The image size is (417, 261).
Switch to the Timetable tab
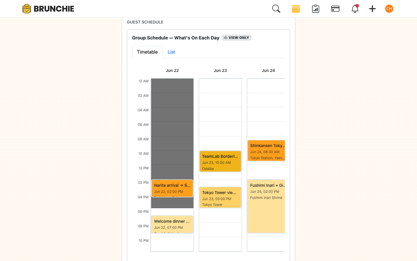(147, 52)
